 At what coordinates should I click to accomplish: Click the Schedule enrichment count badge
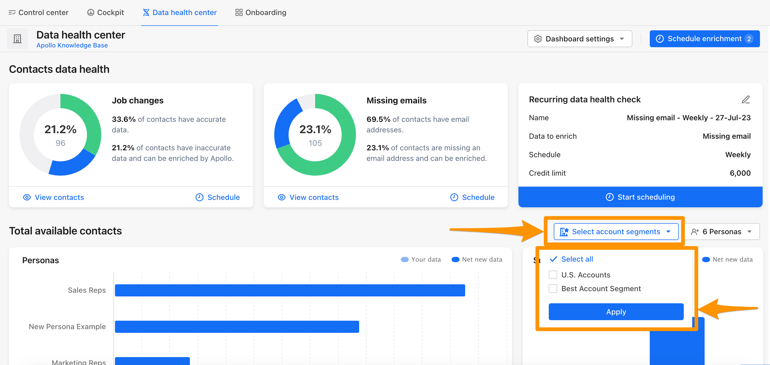click(749, 39)
